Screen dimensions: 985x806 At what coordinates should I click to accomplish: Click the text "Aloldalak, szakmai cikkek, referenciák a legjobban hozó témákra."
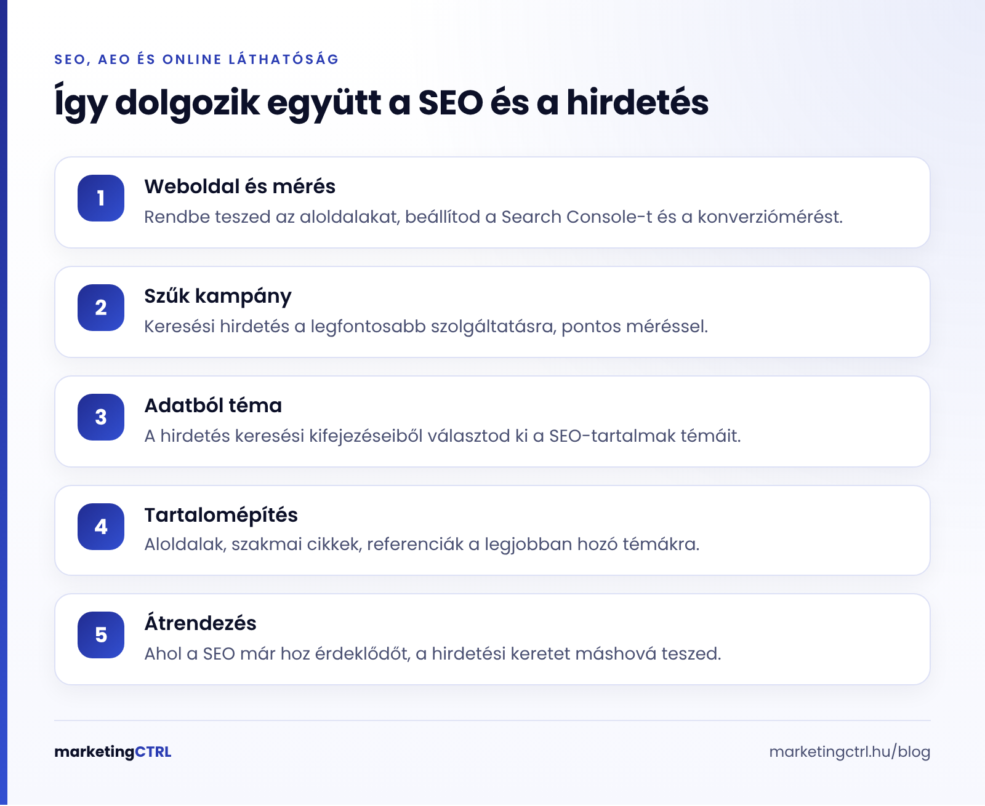(x=422, y=545)
